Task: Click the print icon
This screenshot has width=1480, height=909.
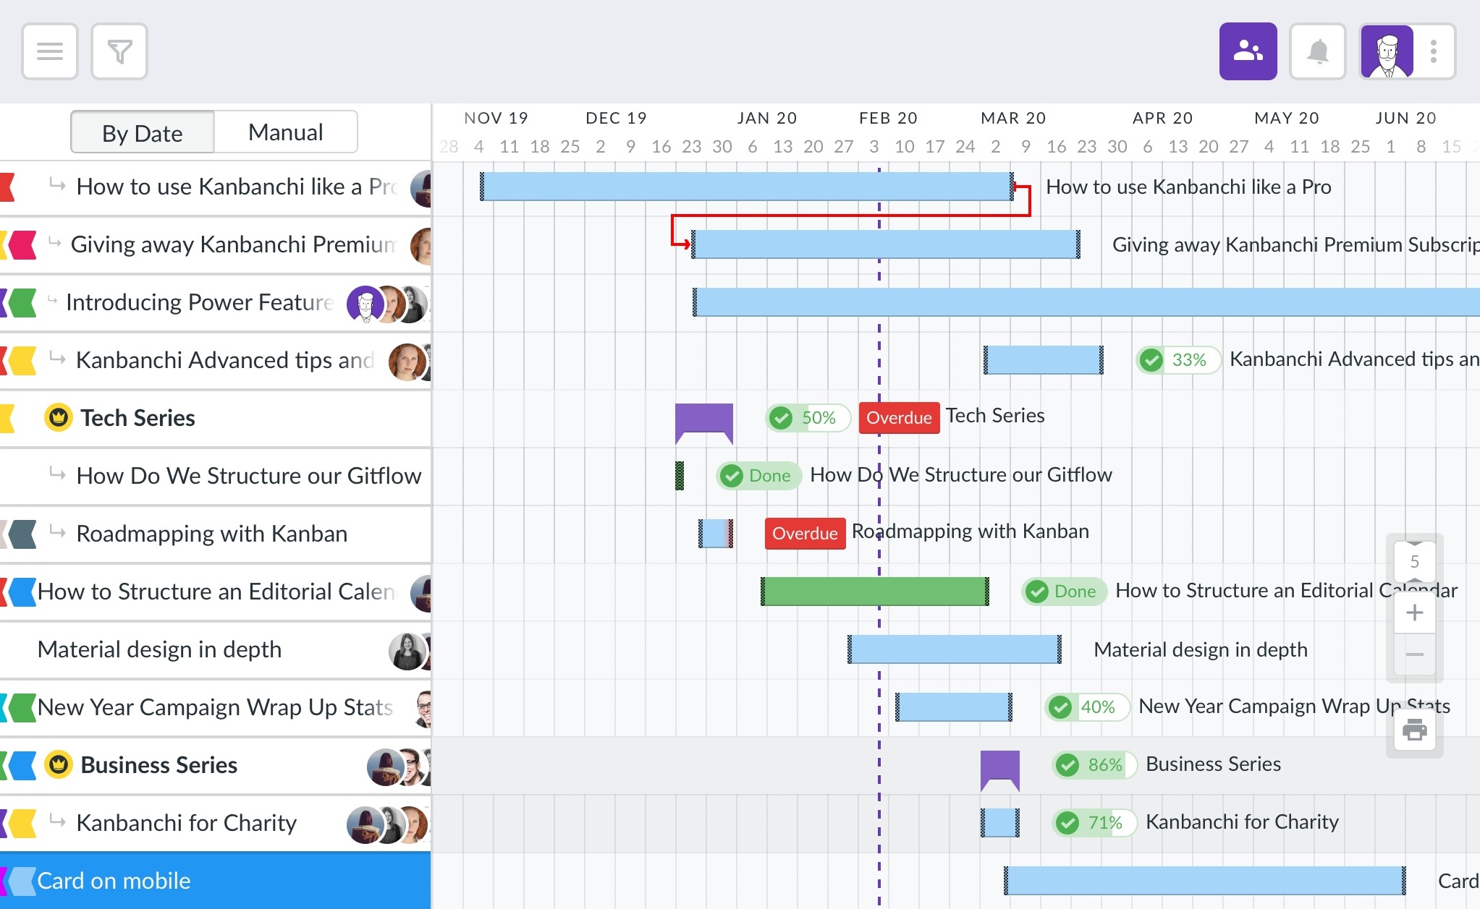Action: 1415,730
